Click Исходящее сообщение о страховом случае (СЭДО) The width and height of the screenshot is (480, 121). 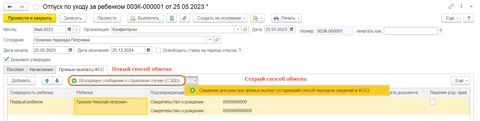tap(126, 81)
